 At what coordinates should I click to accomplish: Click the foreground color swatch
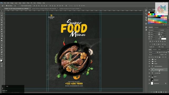(1, 60)
